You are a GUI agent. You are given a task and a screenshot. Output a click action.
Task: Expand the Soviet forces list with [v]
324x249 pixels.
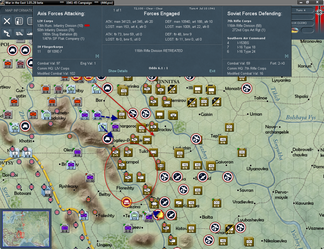[x=286, y=56]
